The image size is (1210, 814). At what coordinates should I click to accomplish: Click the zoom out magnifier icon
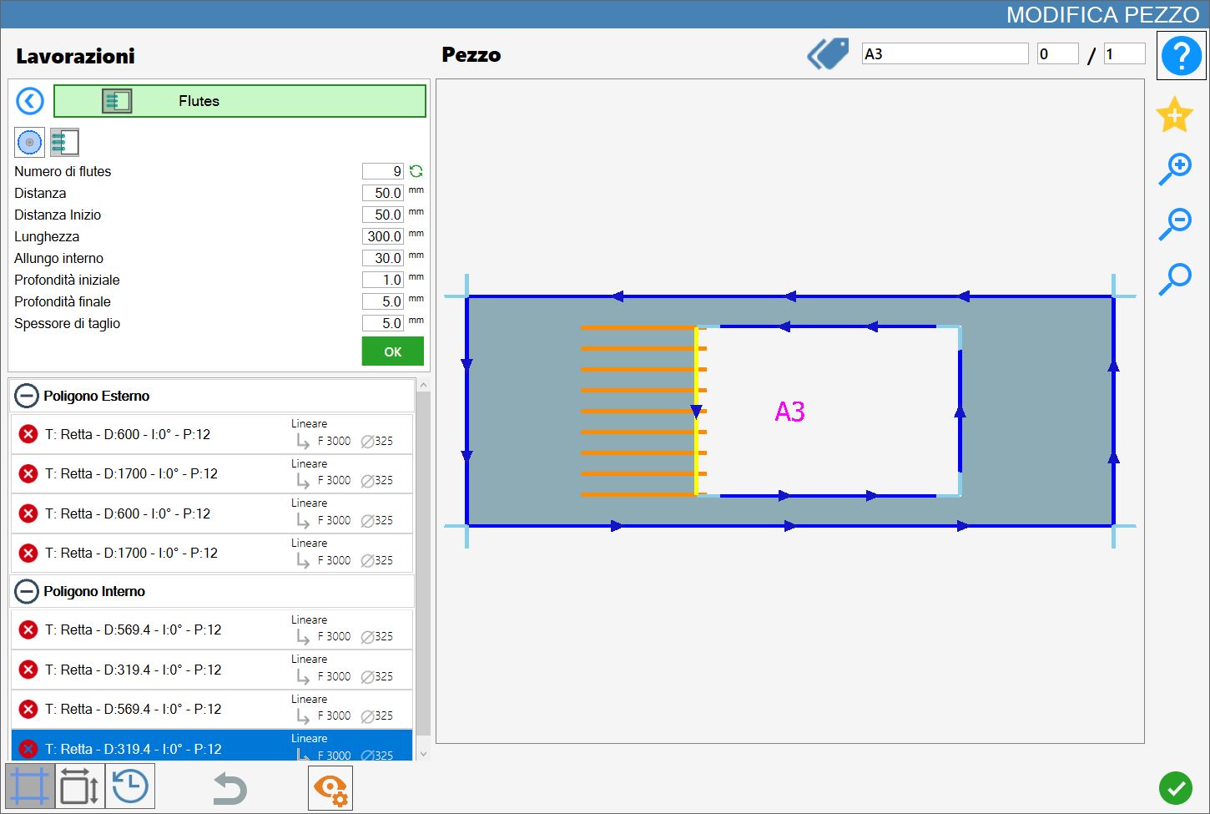(x=1175, y=225)
